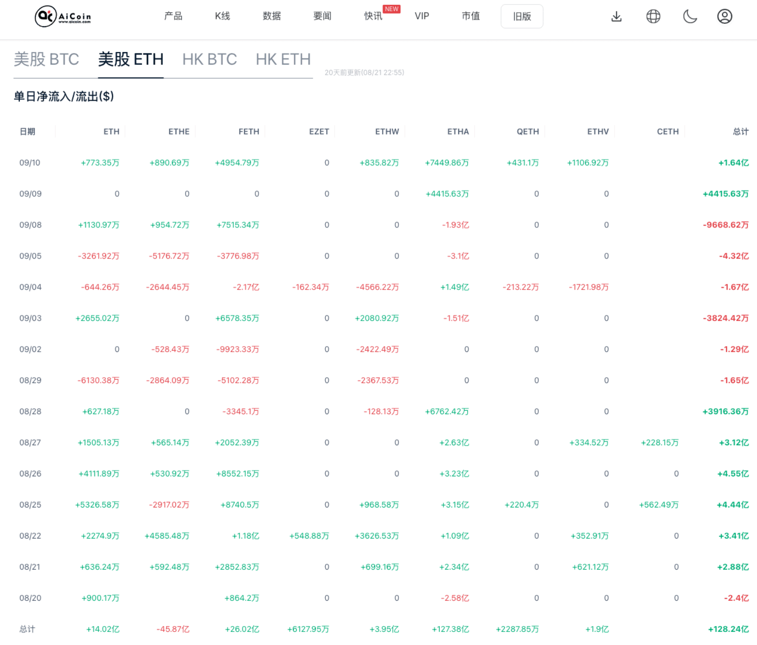
Task: Switch to 旧版 old version button
Action: (x=522, y=17)
